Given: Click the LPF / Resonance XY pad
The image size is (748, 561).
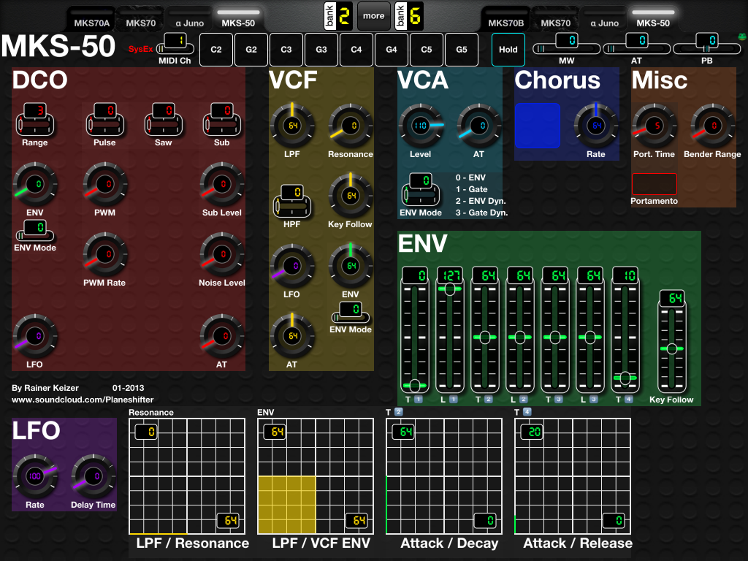Looking at the screenshot, I should 187,476.
